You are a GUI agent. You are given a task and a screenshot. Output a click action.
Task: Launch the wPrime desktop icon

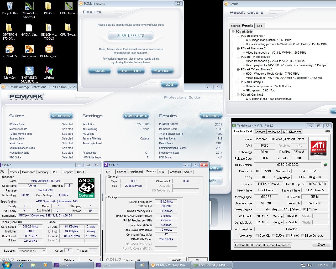(49, 73)
